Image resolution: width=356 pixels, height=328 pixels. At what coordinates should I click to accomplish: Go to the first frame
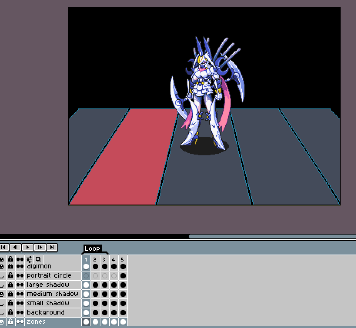(3, 247)
